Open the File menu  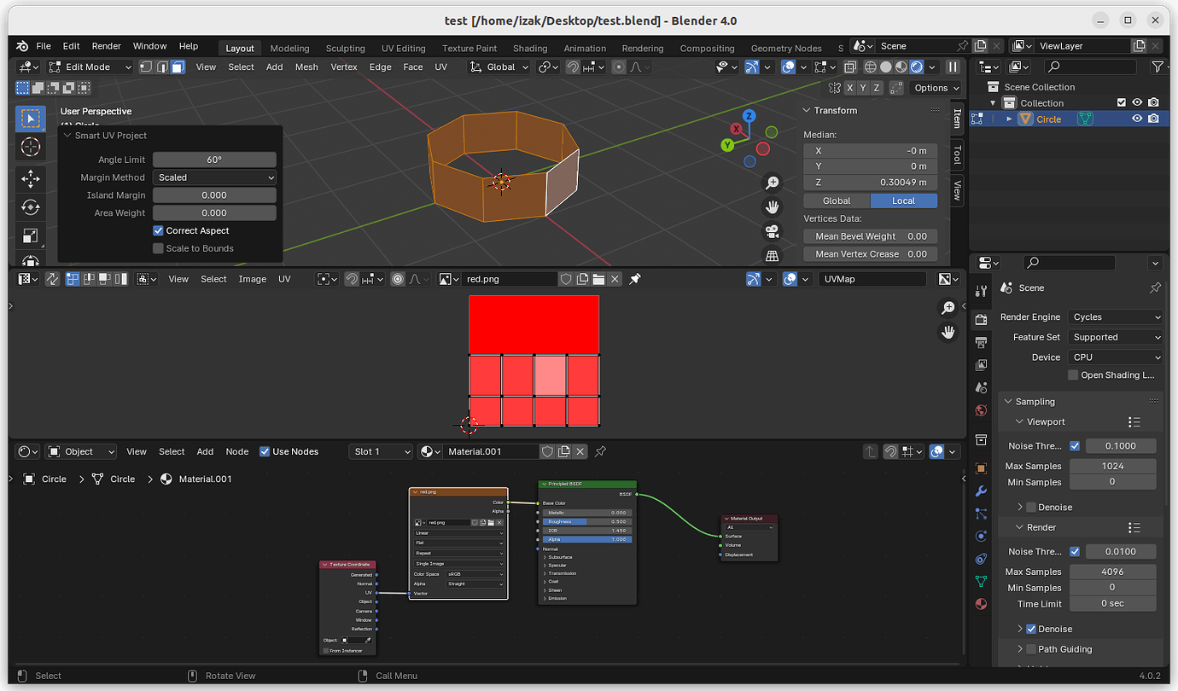coord(44,46)
